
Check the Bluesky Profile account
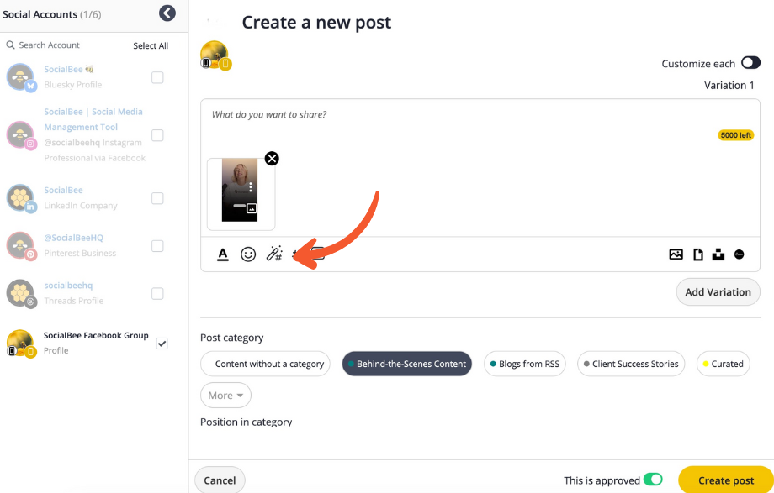pos(157,77)
